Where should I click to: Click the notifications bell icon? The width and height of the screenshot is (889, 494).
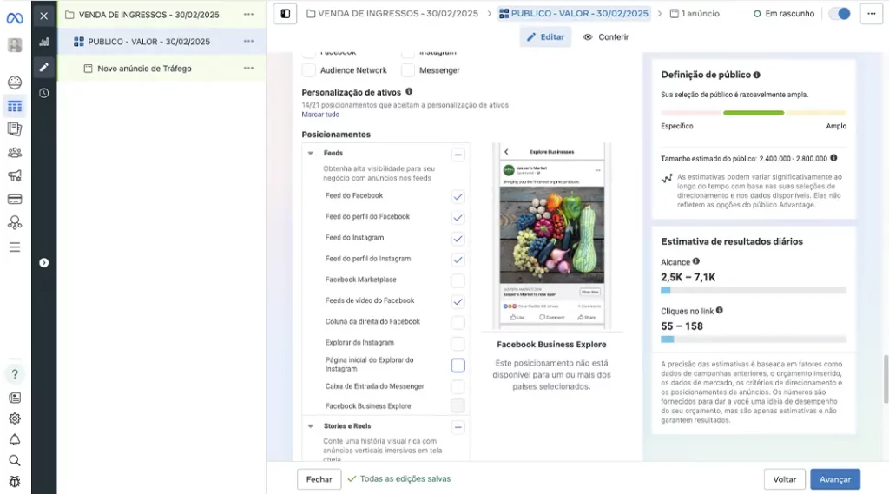tap(15, 439)
